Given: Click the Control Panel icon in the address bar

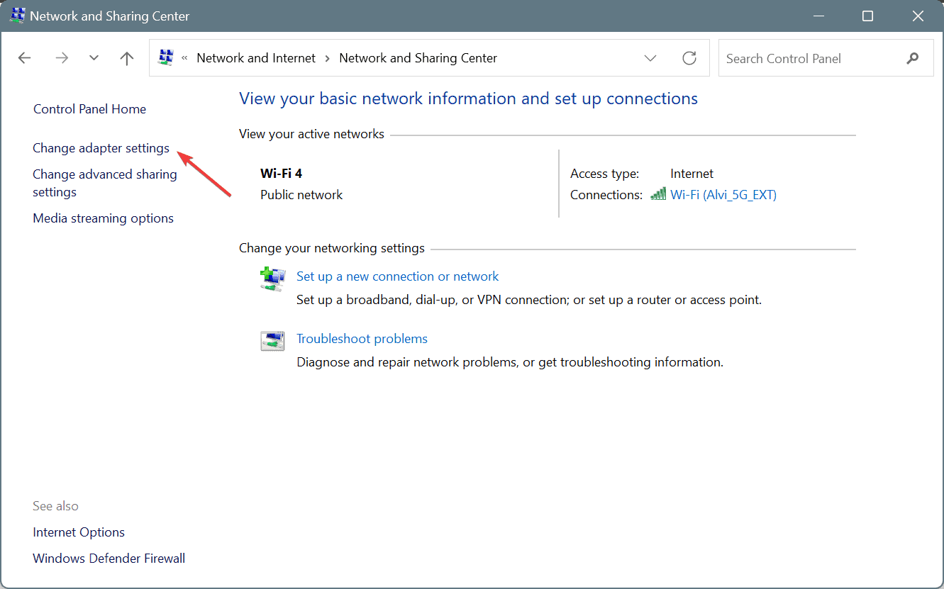Looking at the screenshot, I should point(165,57).
